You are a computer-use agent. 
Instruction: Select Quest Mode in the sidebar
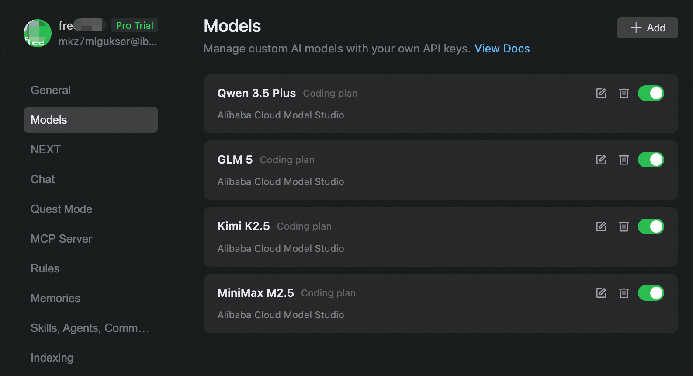pos(62,209)
